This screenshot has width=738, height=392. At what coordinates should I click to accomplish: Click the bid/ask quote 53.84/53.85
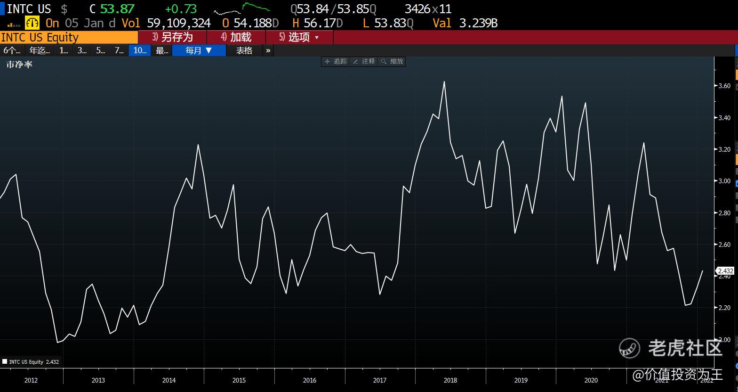click(333, 8)
